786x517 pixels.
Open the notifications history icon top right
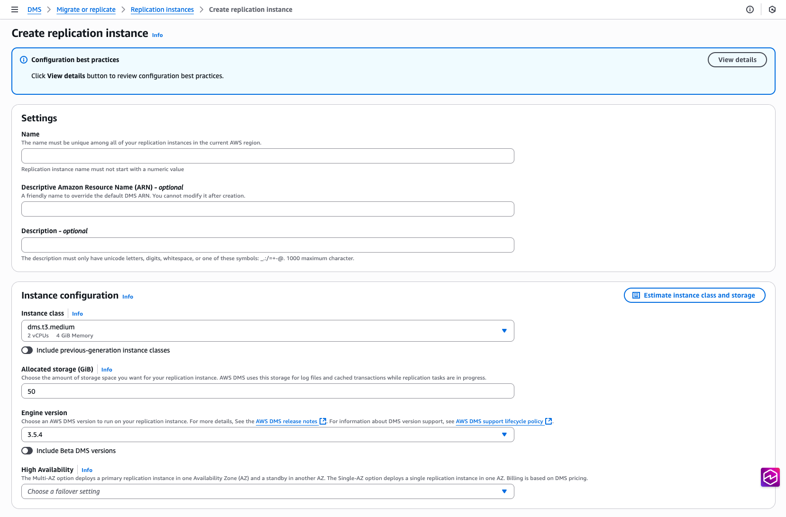click(x=772, y=9)
